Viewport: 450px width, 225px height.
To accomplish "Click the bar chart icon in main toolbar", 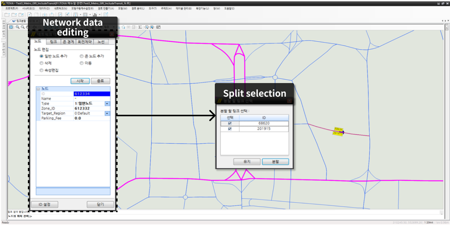I will [x=95, y=15].
